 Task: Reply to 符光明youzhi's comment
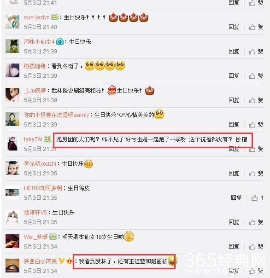coord(234,174)
